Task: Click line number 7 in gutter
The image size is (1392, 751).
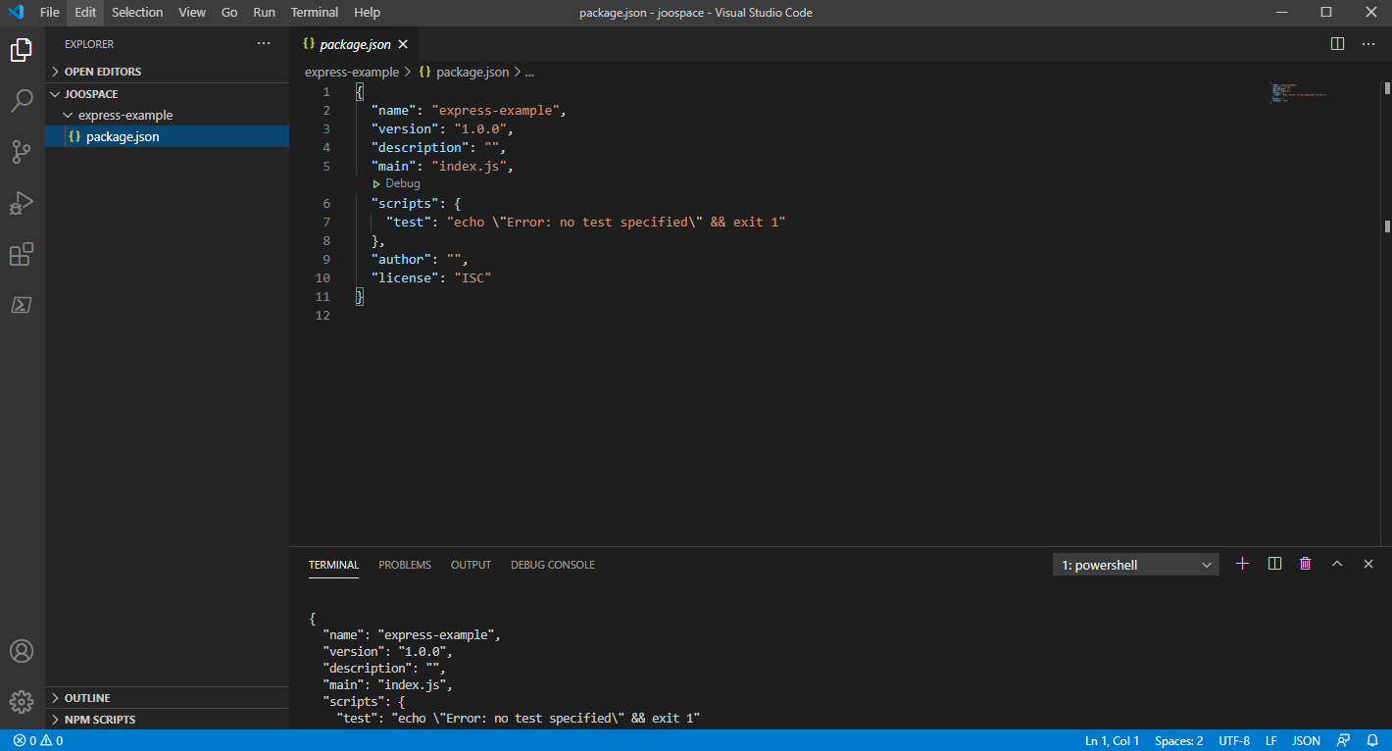Action: 325,222
